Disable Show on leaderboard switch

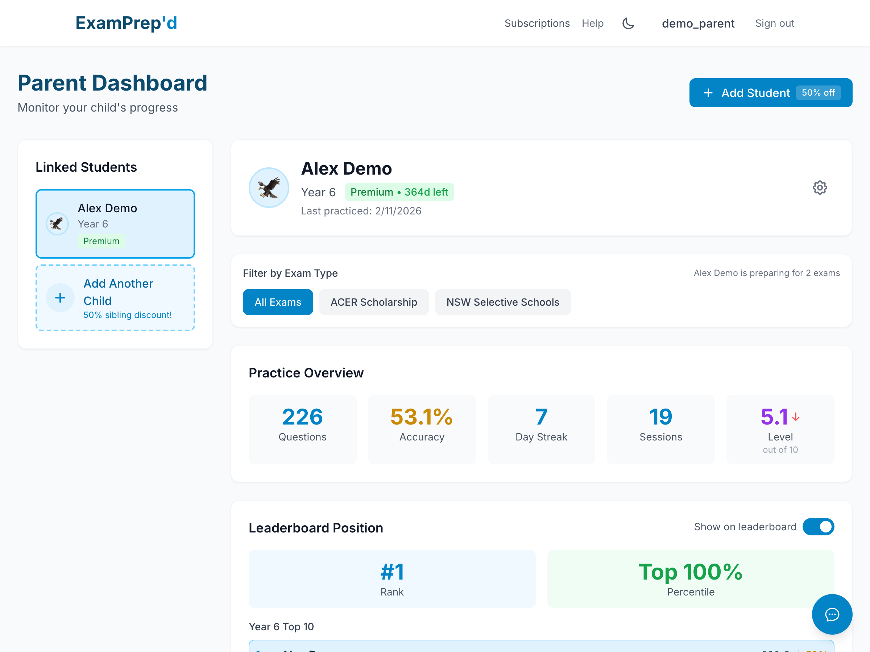(818, 527)
